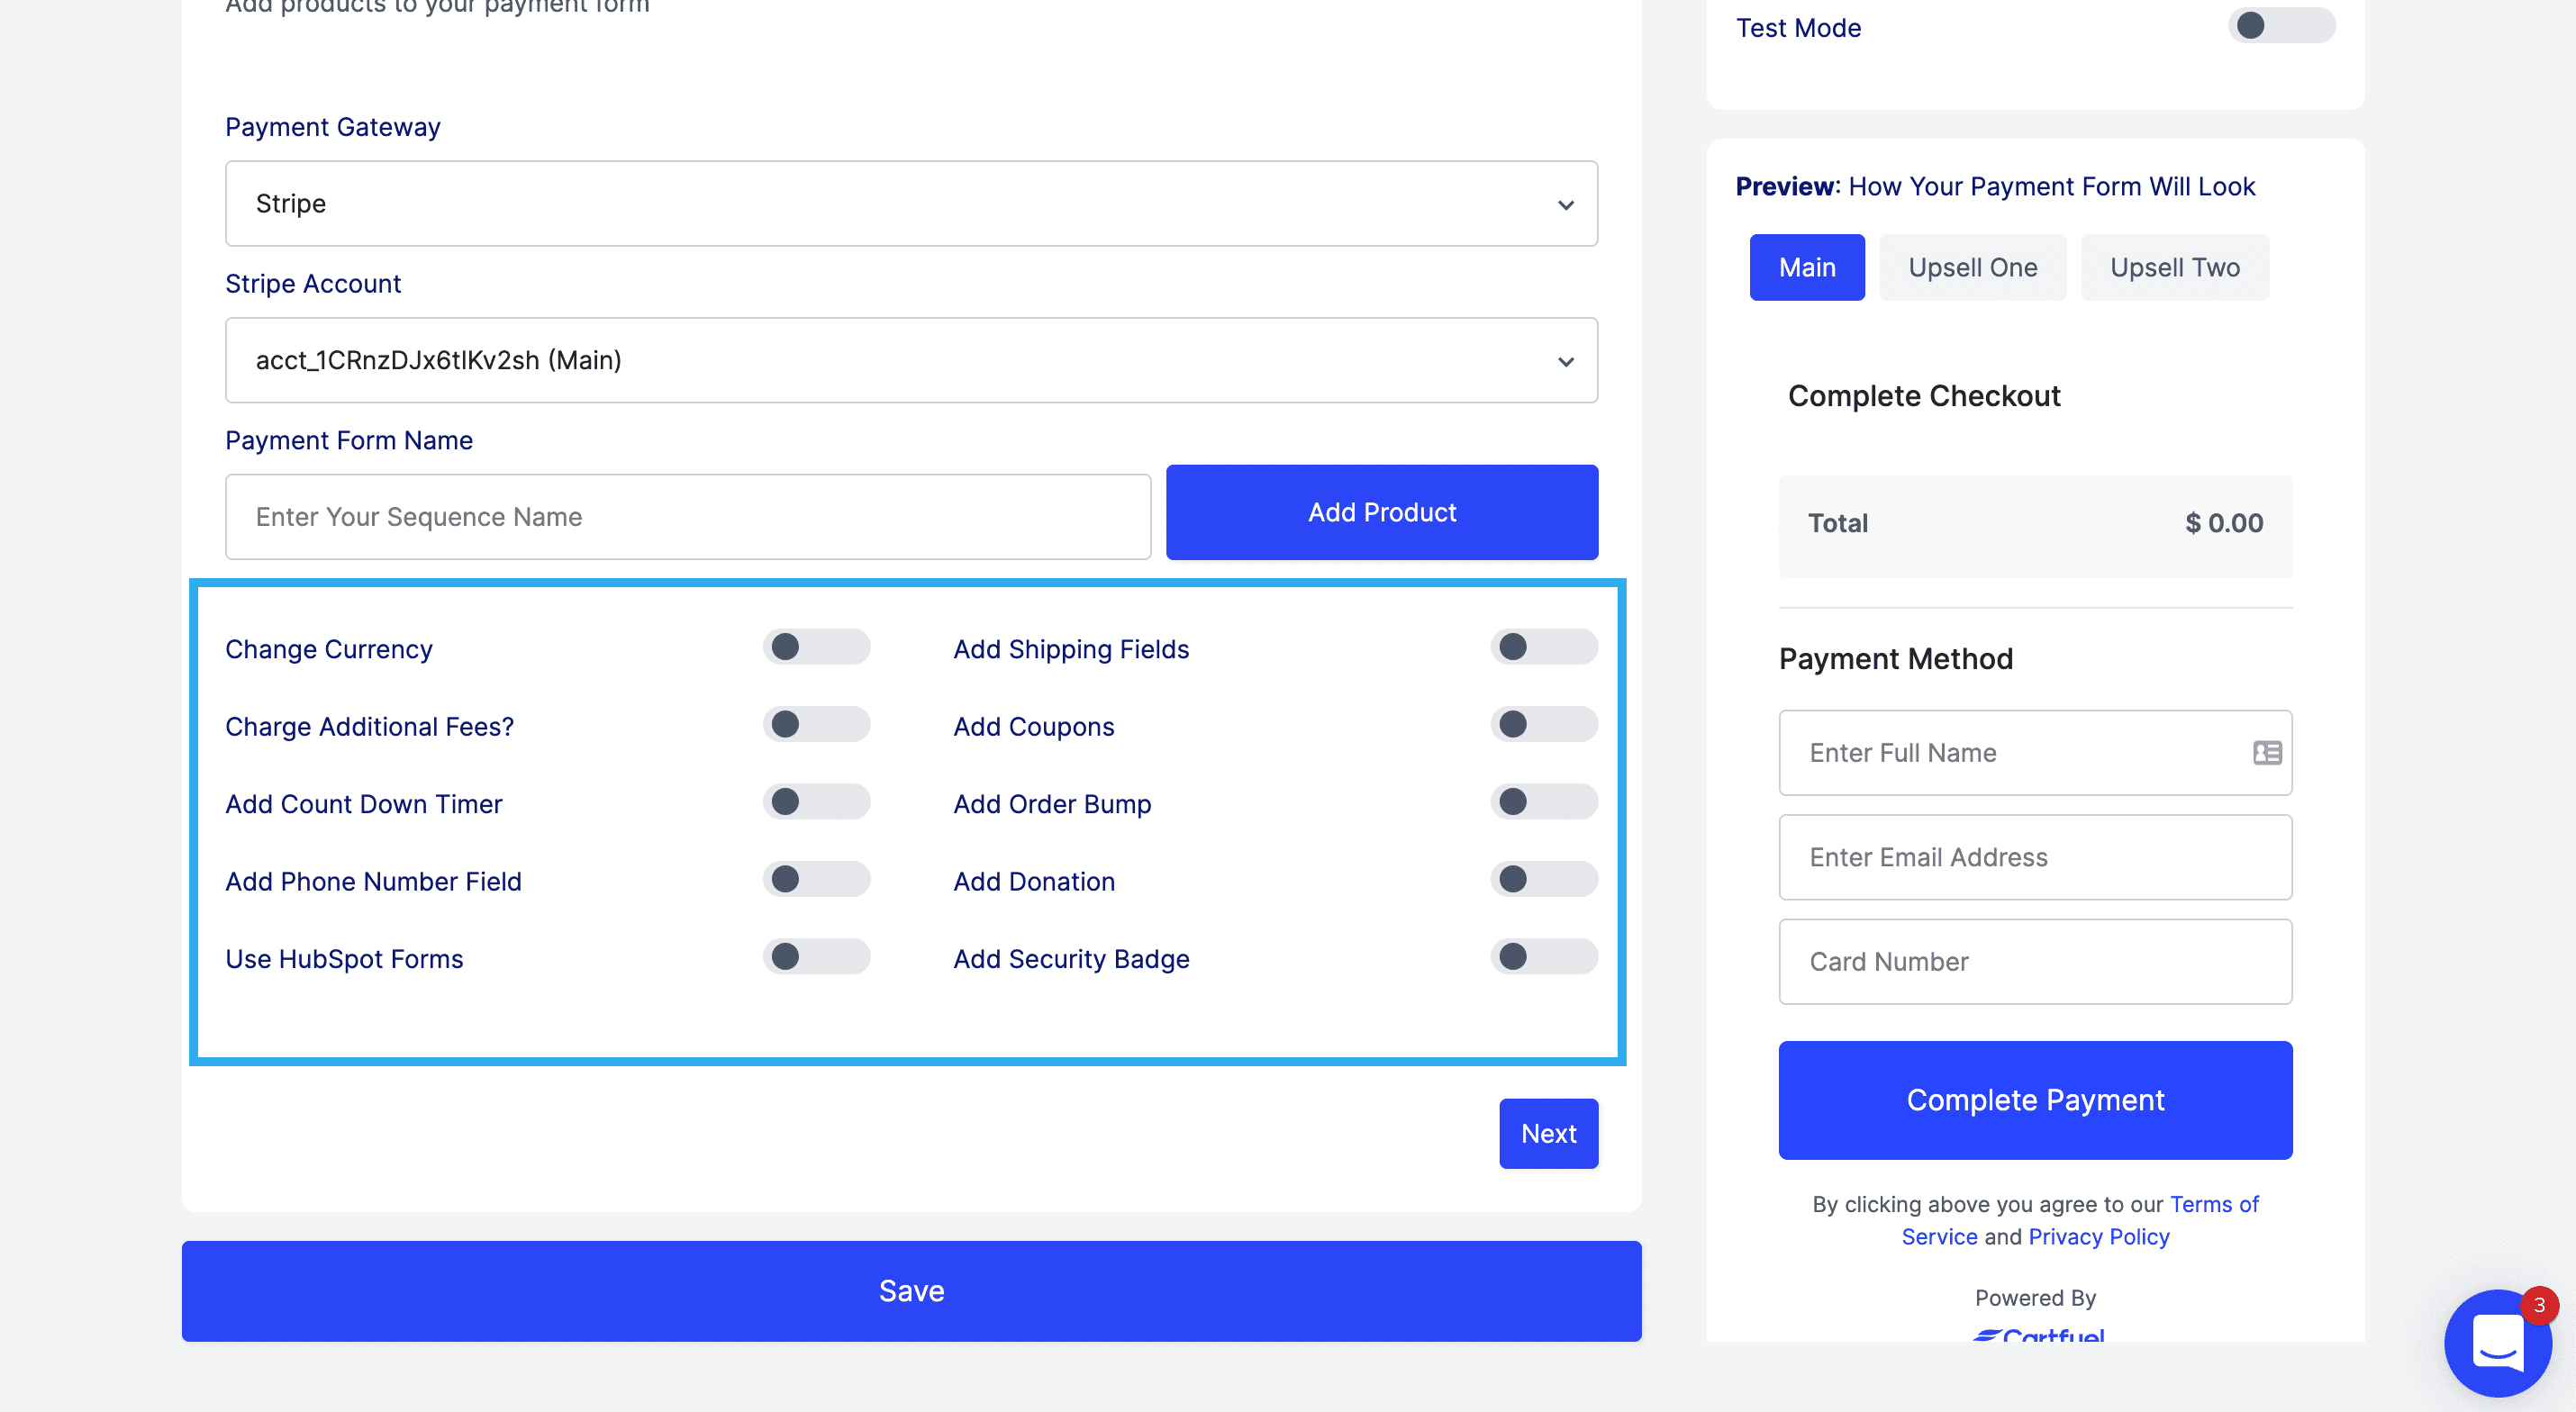
Task: Toggle Add Count Down Timer
Action: (x=816, y=802)
